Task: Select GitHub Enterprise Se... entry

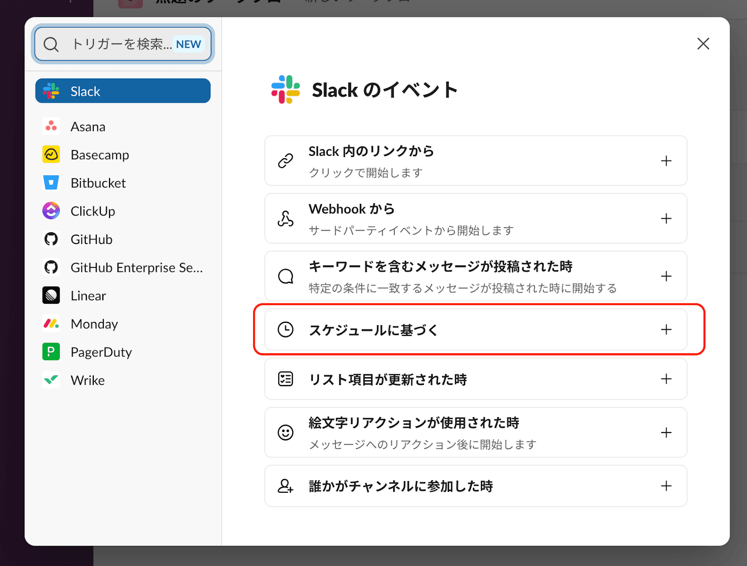Action: click(x=123, y=267)
